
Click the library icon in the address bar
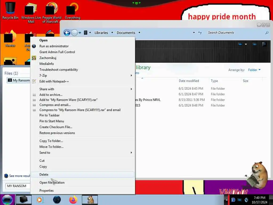(86, 33)
